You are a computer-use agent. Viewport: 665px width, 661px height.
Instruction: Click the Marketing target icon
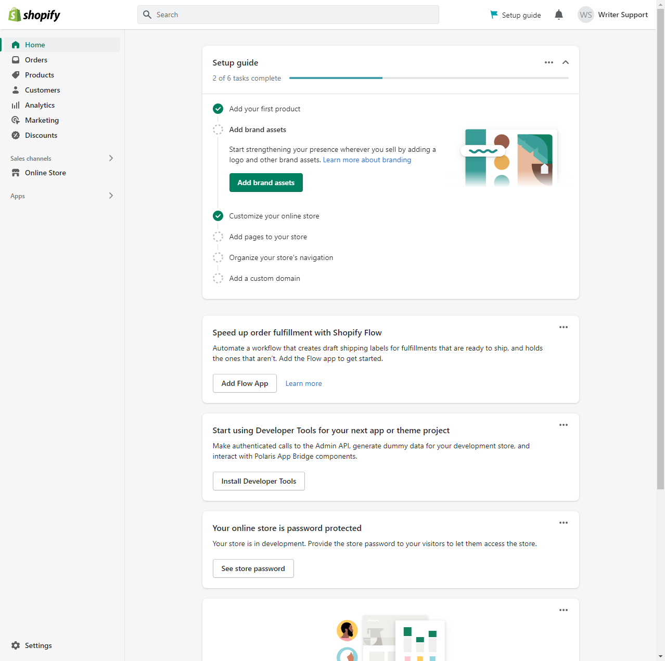click(x=16, y=120)
